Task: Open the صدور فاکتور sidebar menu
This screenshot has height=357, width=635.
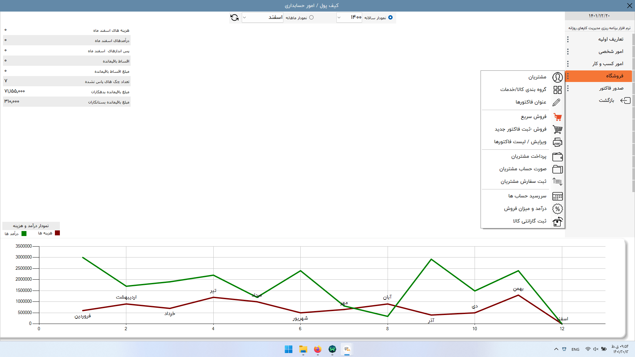Action: point(611,88)
